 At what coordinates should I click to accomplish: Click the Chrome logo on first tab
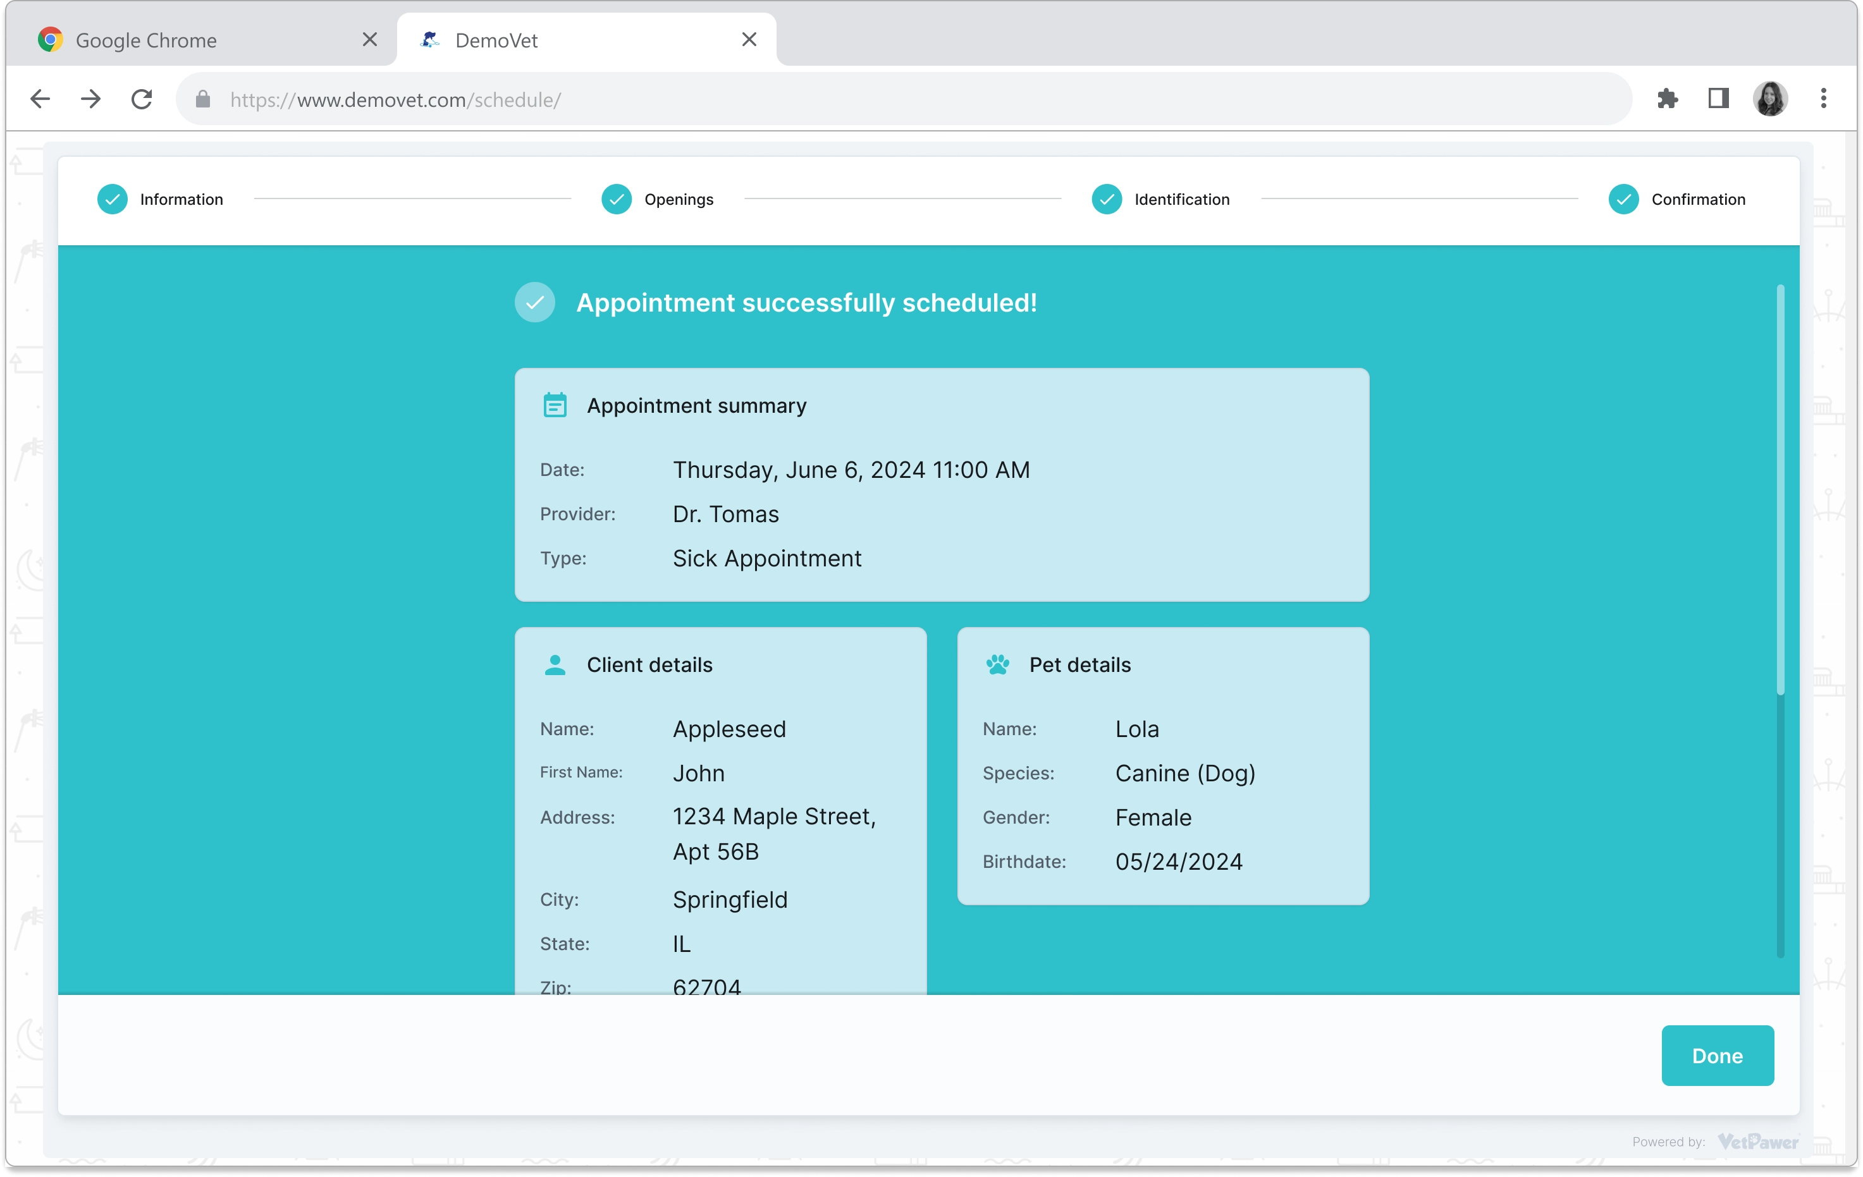coord(51,39)
